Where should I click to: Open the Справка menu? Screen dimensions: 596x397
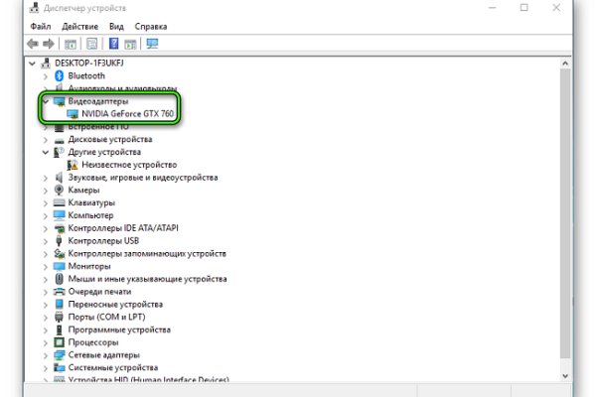click(151, 25)
